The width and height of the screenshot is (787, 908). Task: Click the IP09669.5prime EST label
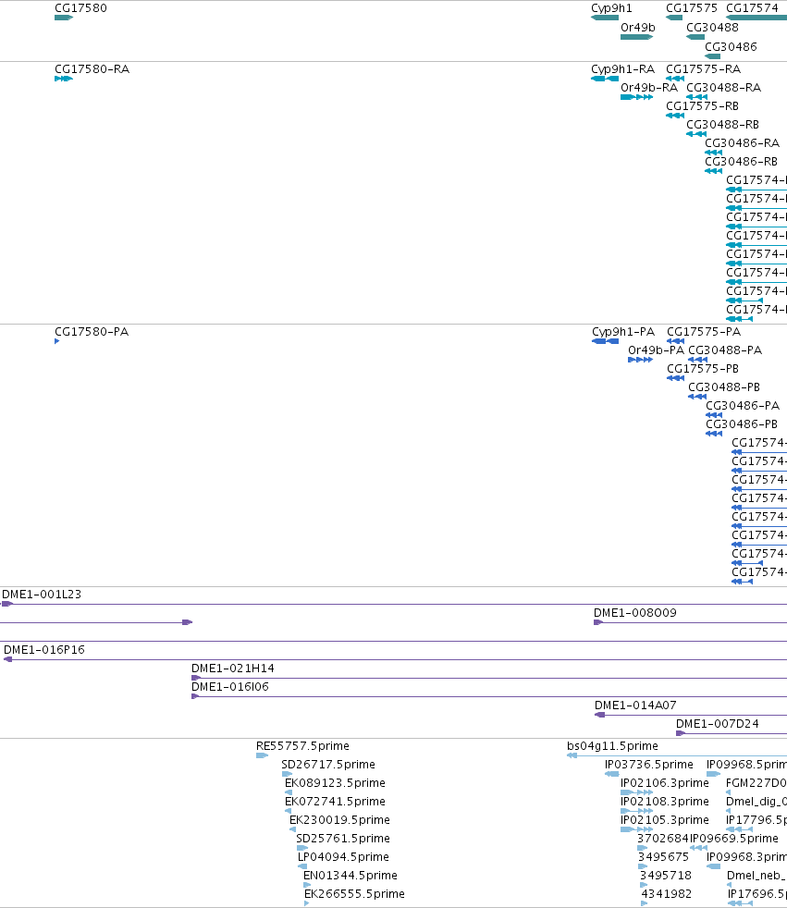point(734,839)
